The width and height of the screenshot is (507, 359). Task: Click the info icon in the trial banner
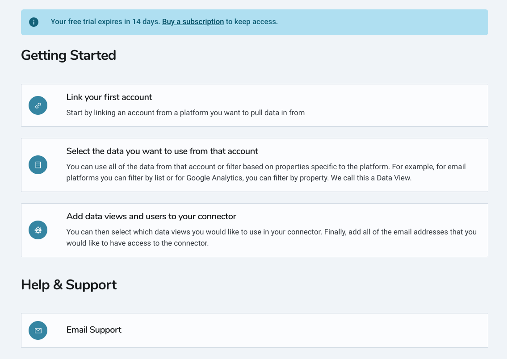tap(34, 21)
